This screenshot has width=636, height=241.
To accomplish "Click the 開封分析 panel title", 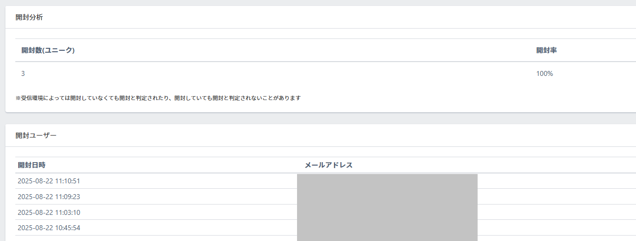I will 29,17.
